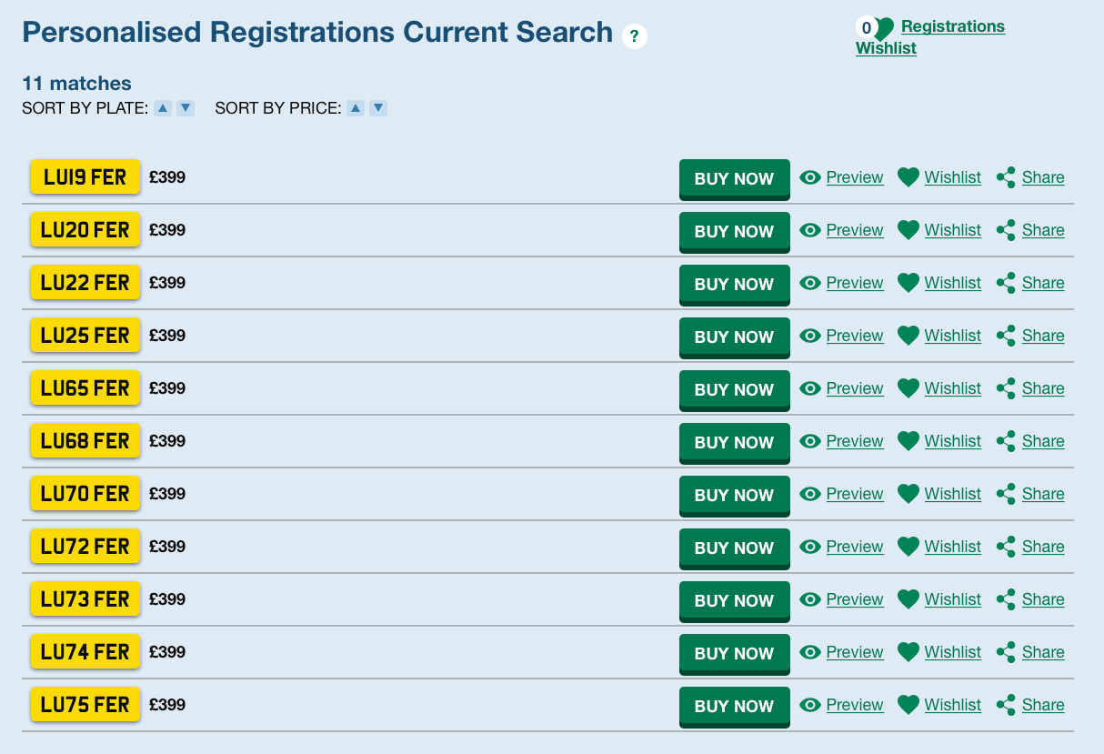Screen dimensions: 1104x754
Task: Click the help question mark icon
Action: [634, 36]
